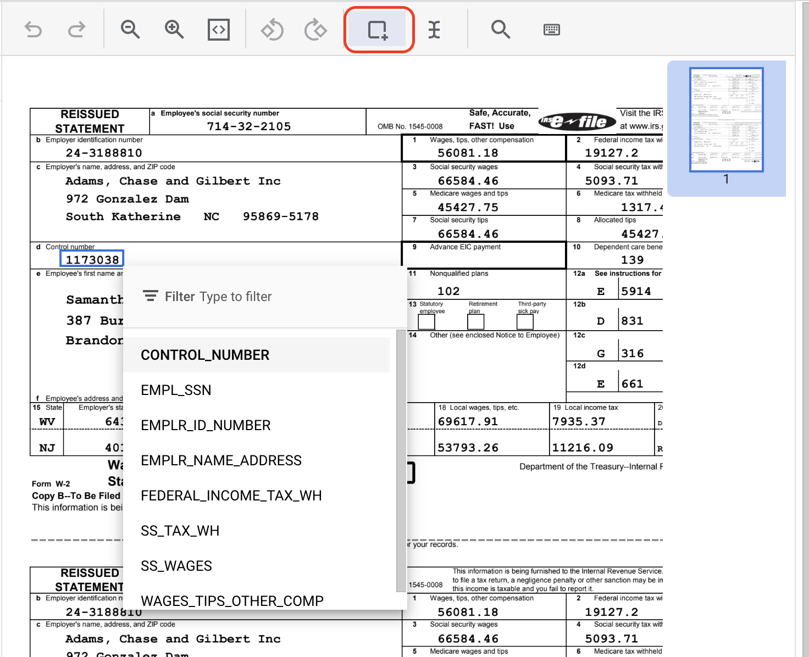Choose WAGES_TIPS_OTHER_COMP from the list
Image resolution: width=809 pixels, height=657 pixels.
[232, 600]
